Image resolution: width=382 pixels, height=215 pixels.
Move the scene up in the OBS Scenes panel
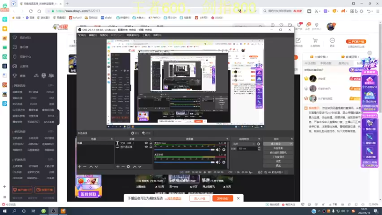click(x=91, y=167)
